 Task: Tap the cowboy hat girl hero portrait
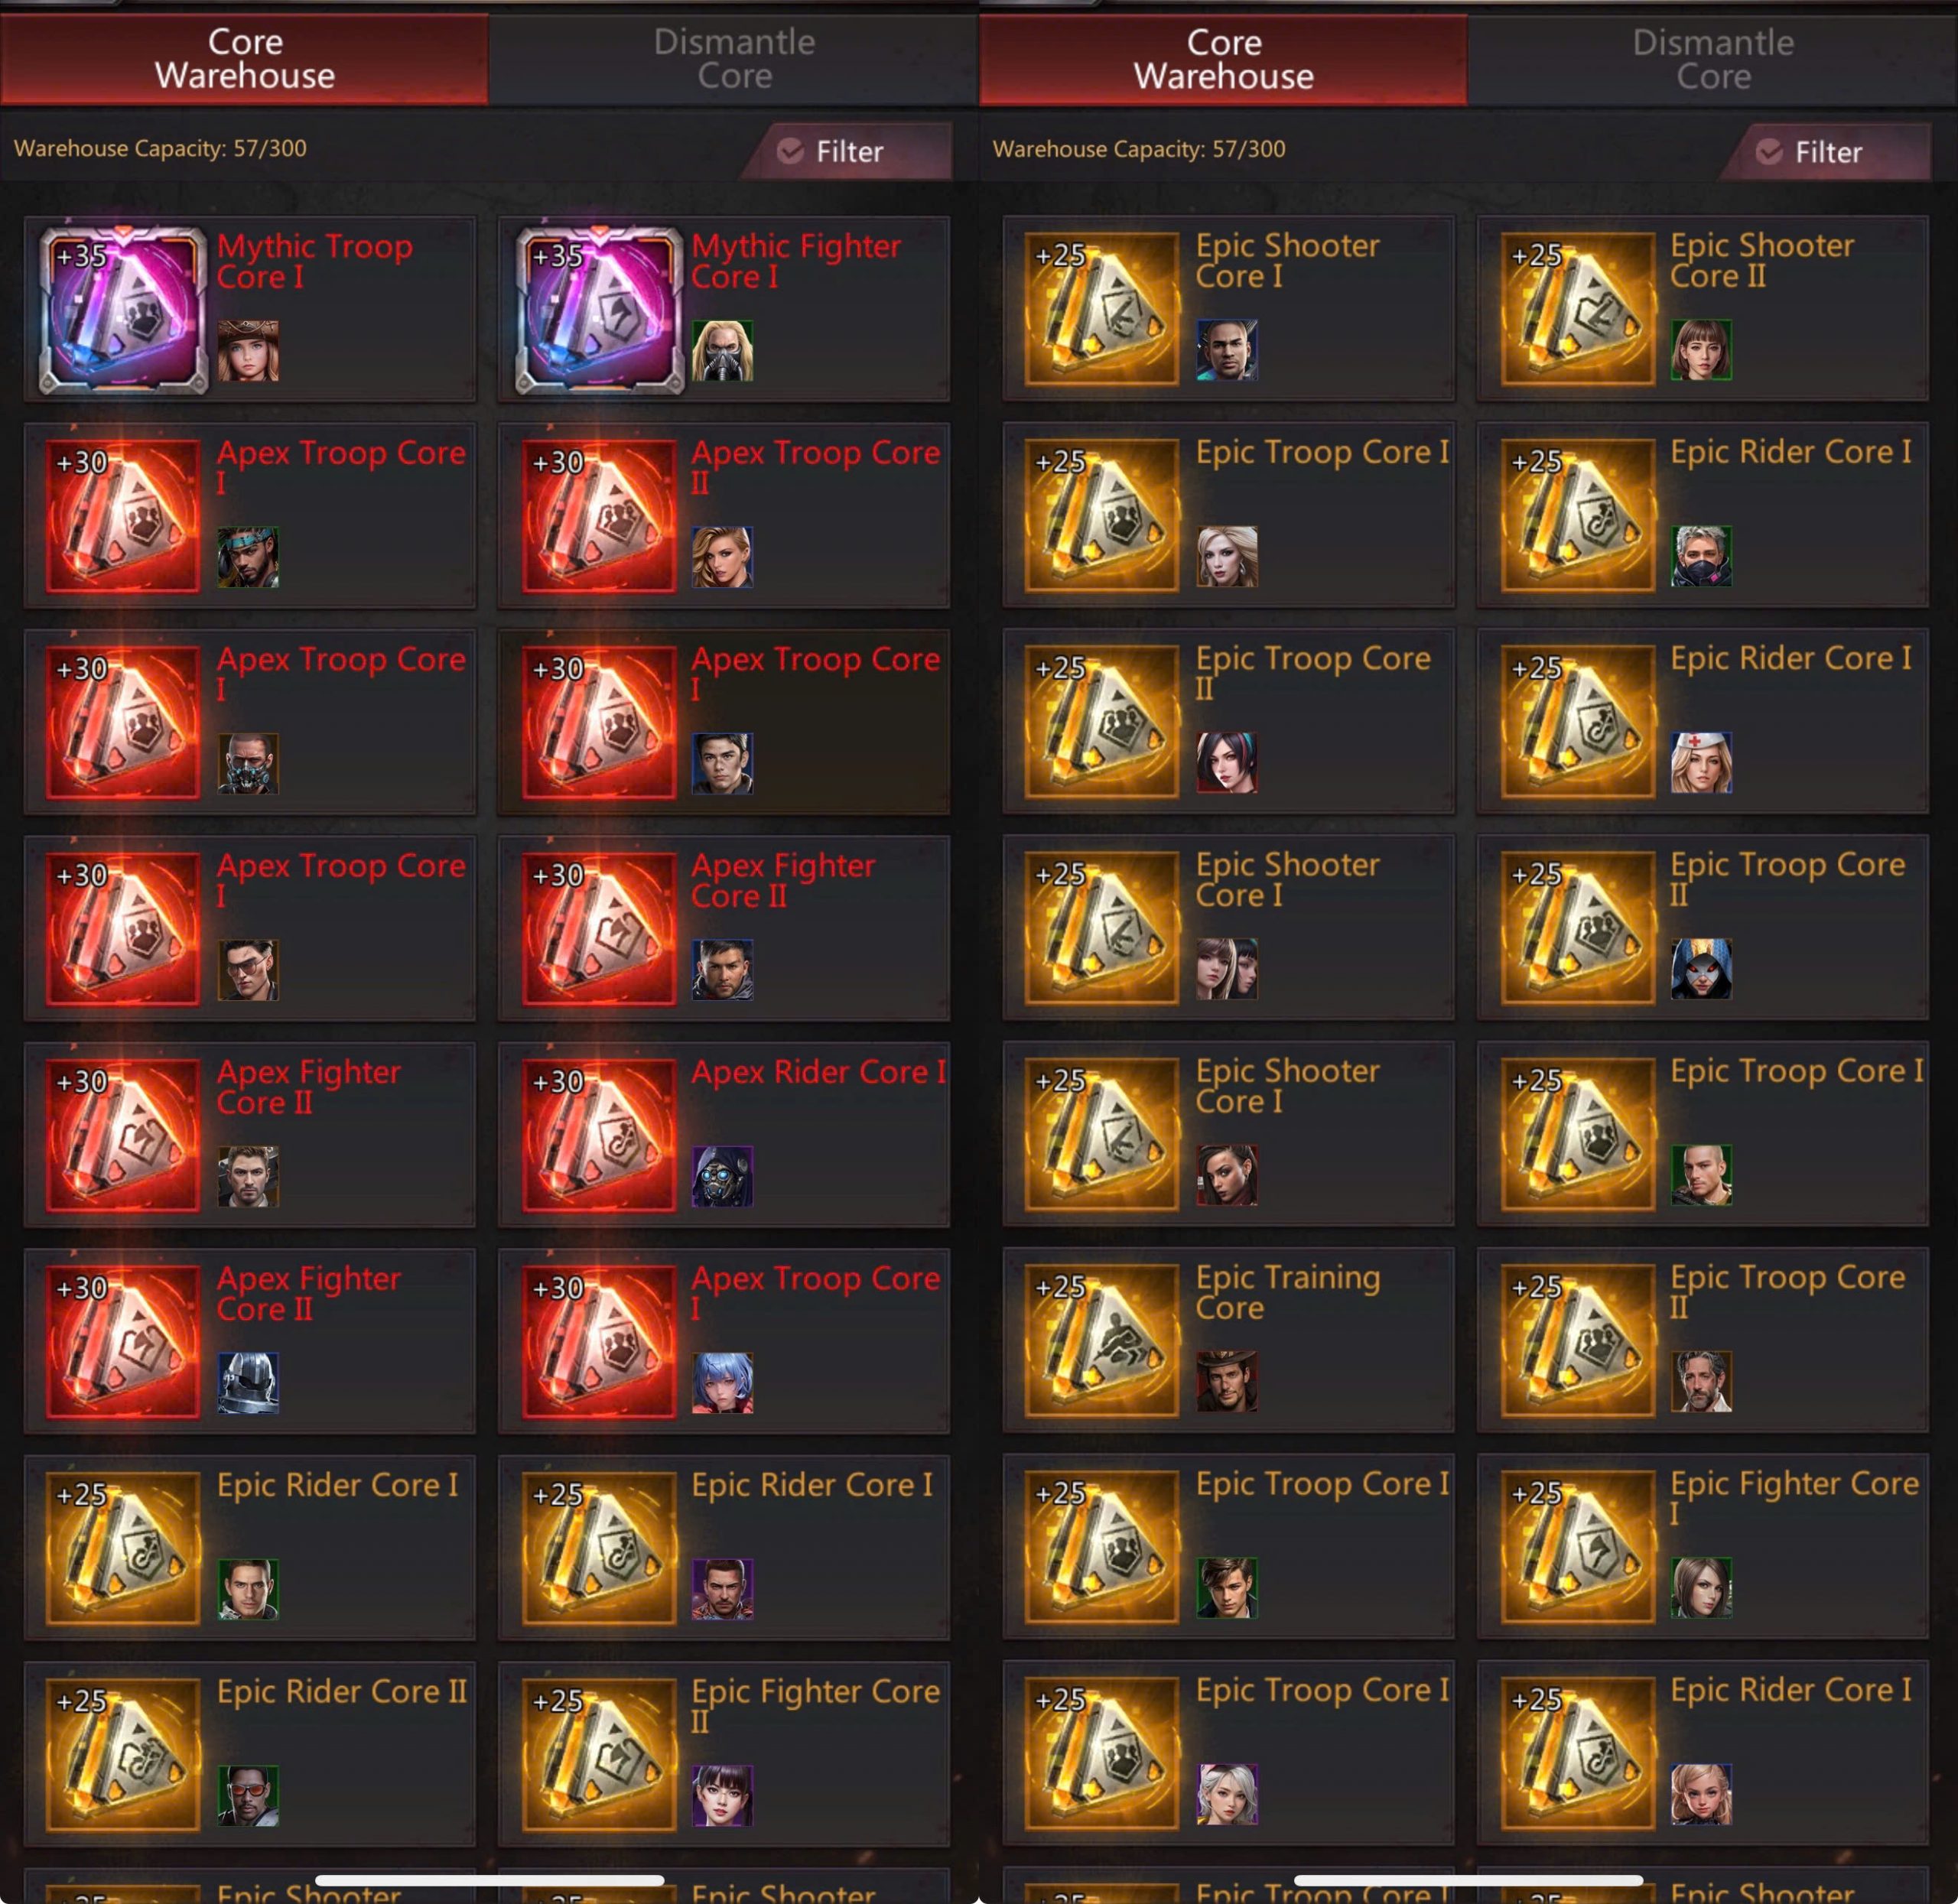point(248,351)
